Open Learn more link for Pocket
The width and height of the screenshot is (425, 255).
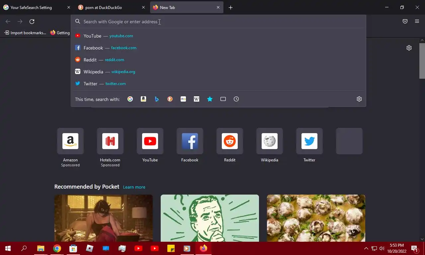pos(134,187)
